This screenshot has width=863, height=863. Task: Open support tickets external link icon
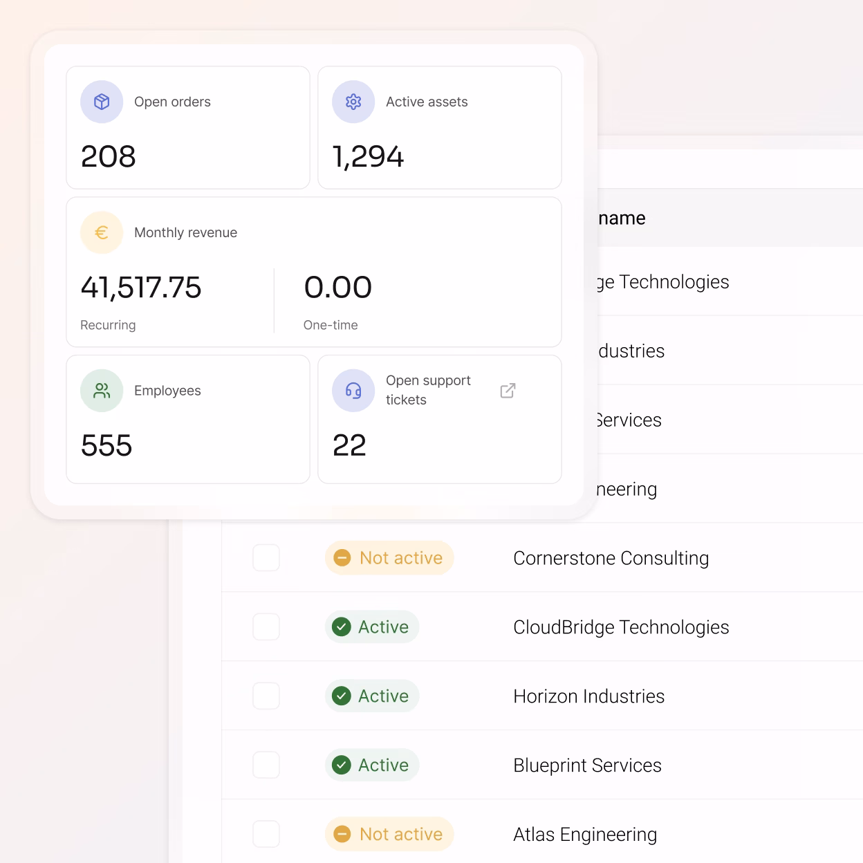tap(508, 391)
